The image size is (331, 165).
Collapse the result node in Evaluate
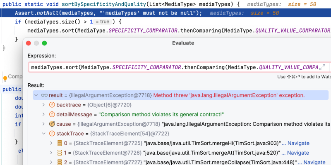point(36,95)
